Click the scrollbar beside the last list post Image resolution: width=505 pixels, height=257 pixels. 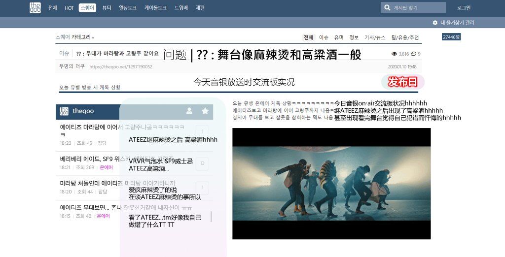211,217
